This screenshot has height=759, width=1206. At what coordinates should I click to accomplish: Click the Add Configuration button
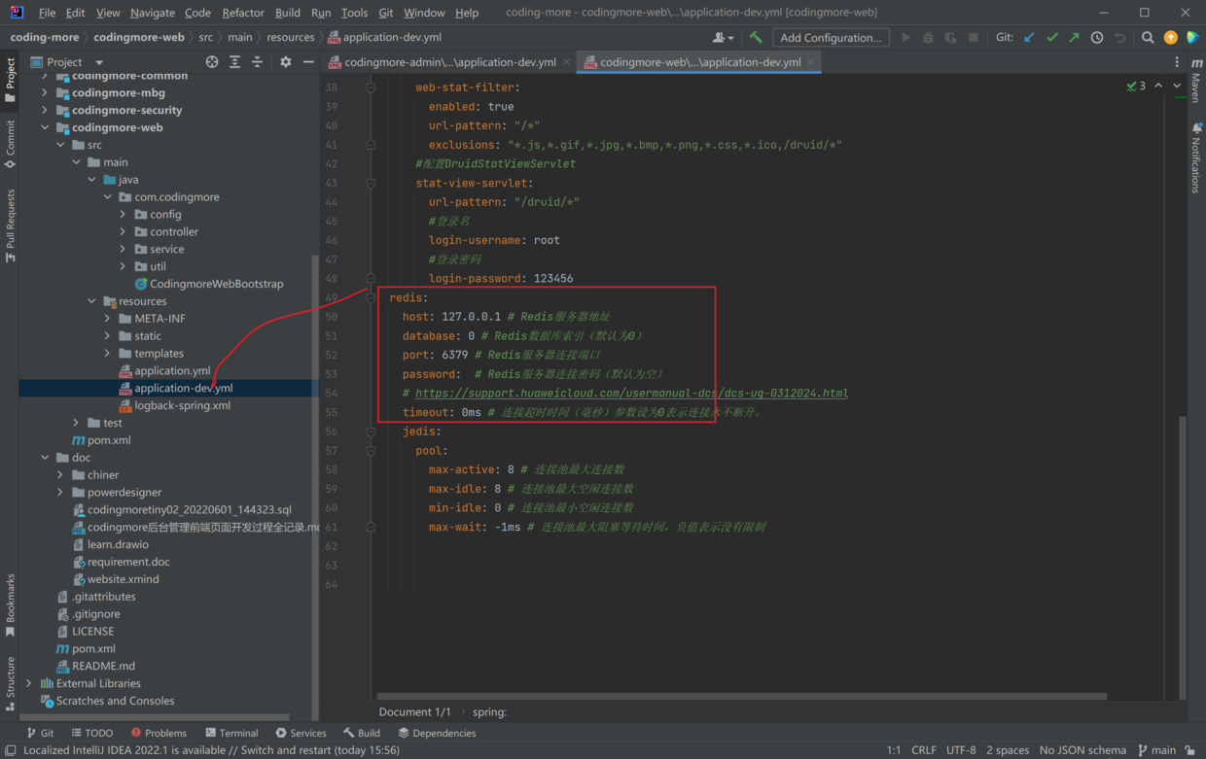[x=830, y=38]
